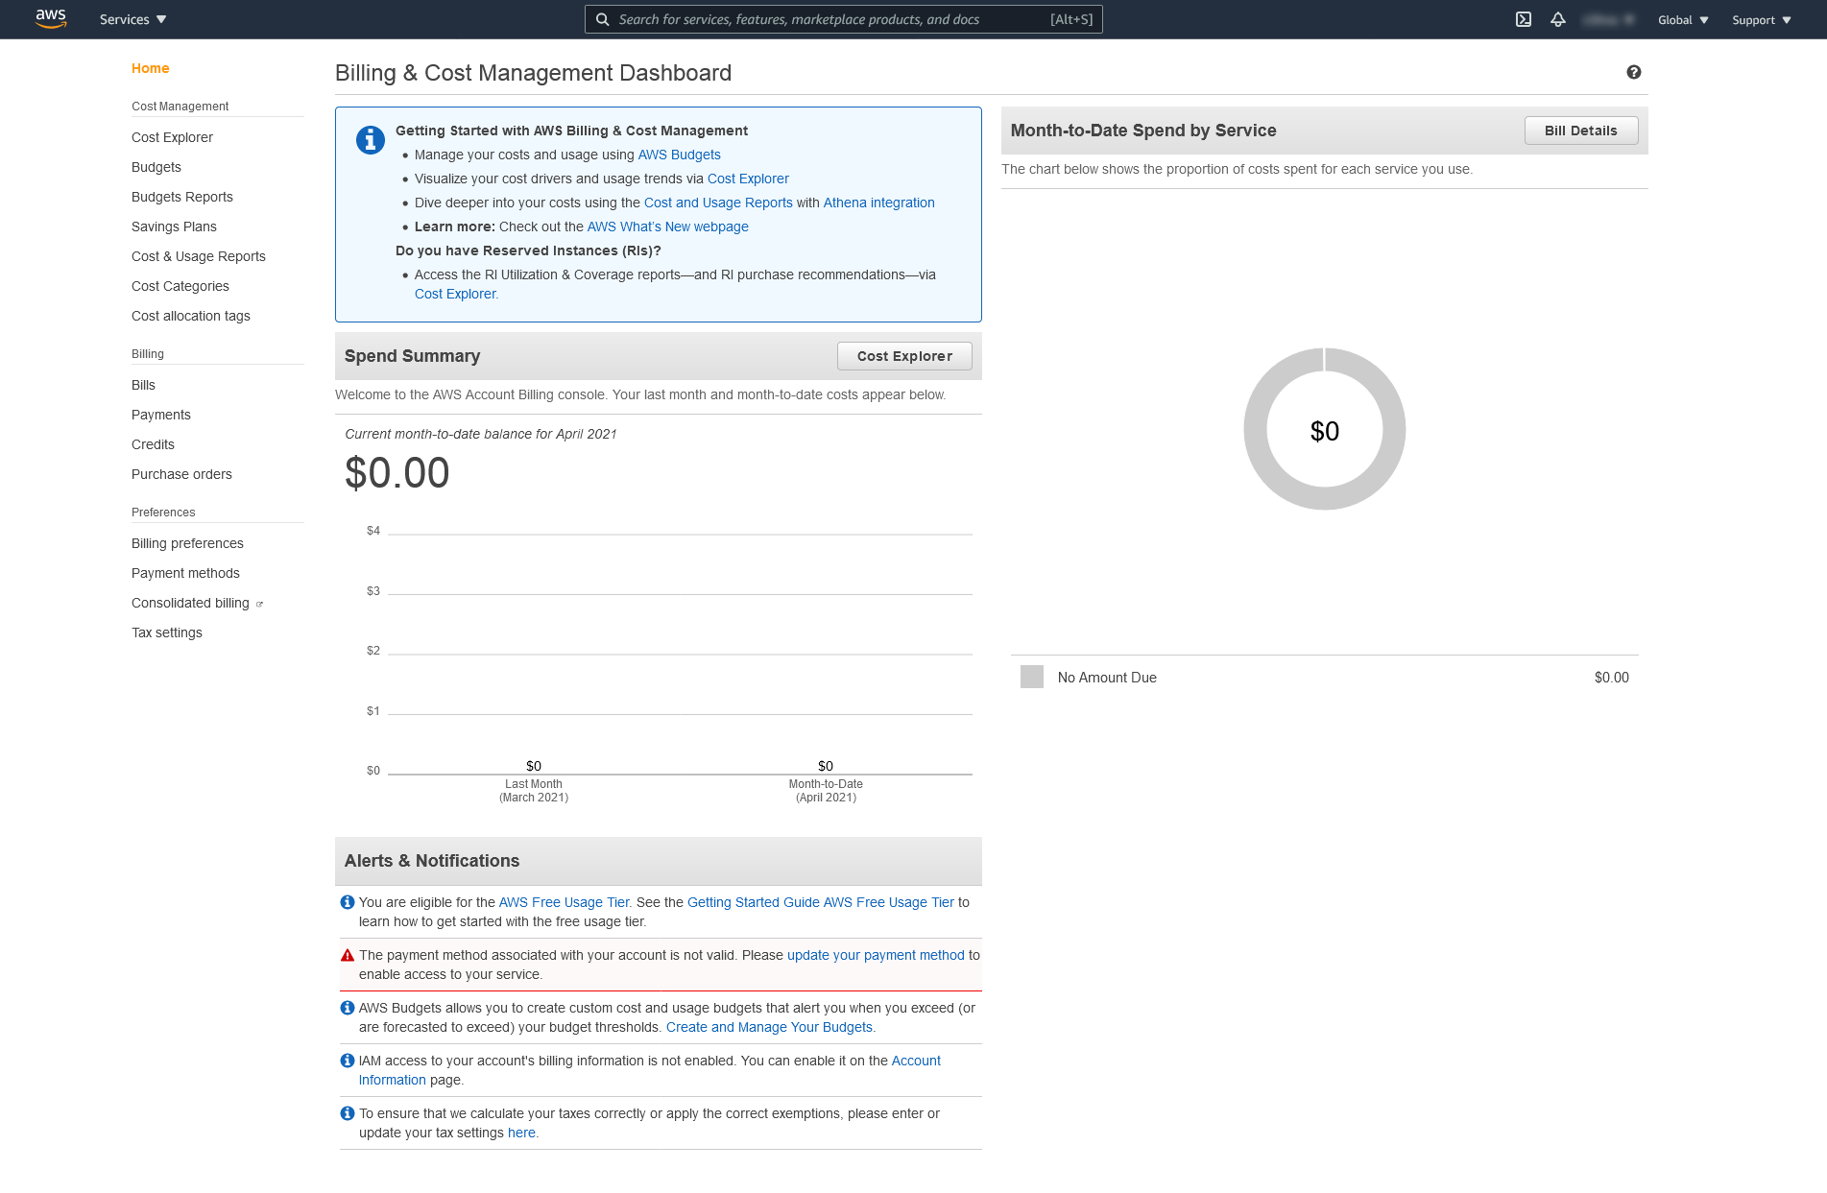Image resolution: width=1827 pixels, height=1193 pixels.
Task: Click the $0 donut chart
Action: [x=1325, y=429]
